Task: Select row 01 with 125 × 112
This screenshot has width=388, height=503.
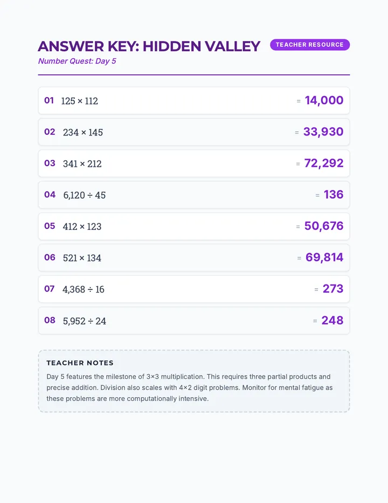Action: pos(194,100)
